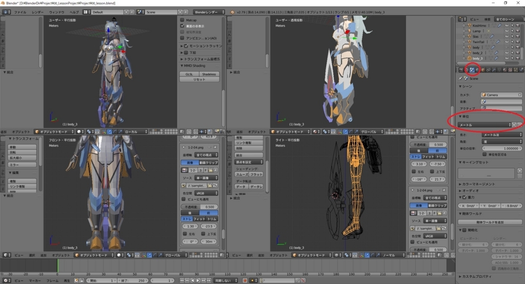Viewport: 525px width, 284px height.
Task: Open the Object properties tab icon
Action: (x=483, y=70)
